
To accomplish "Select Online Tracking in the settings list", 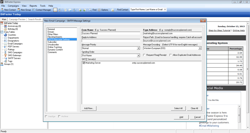I will (x=55, y=47).
